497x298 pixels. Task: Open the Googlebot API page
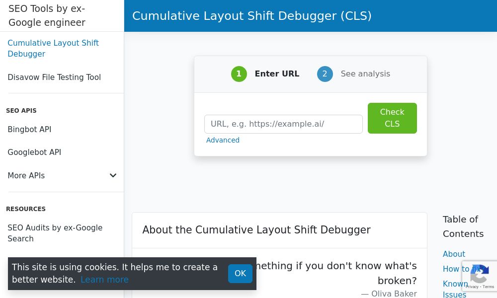[x=34, y=152]
